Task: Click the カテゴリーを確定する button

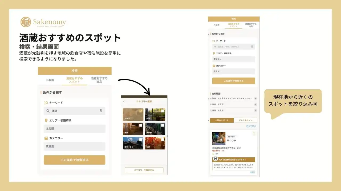Action: point(144,170)
